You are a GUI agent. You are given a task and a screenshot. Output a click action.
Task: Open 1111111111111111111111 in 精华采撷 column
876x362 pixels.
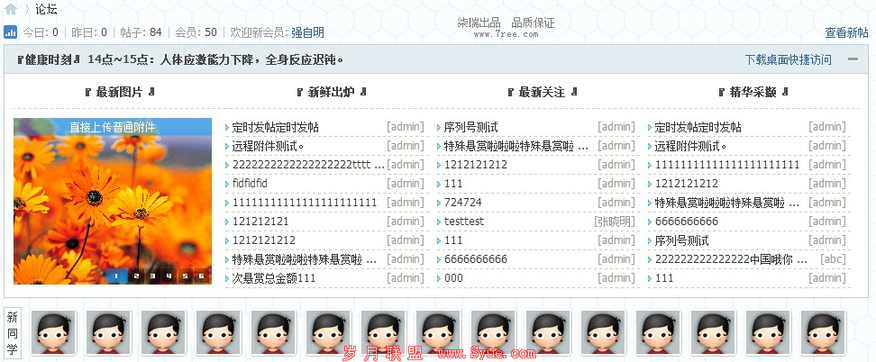726,165
